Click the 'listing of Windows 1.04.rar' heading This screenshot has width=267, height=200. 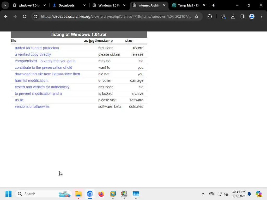pyautogui.click(x=79, y=35)
